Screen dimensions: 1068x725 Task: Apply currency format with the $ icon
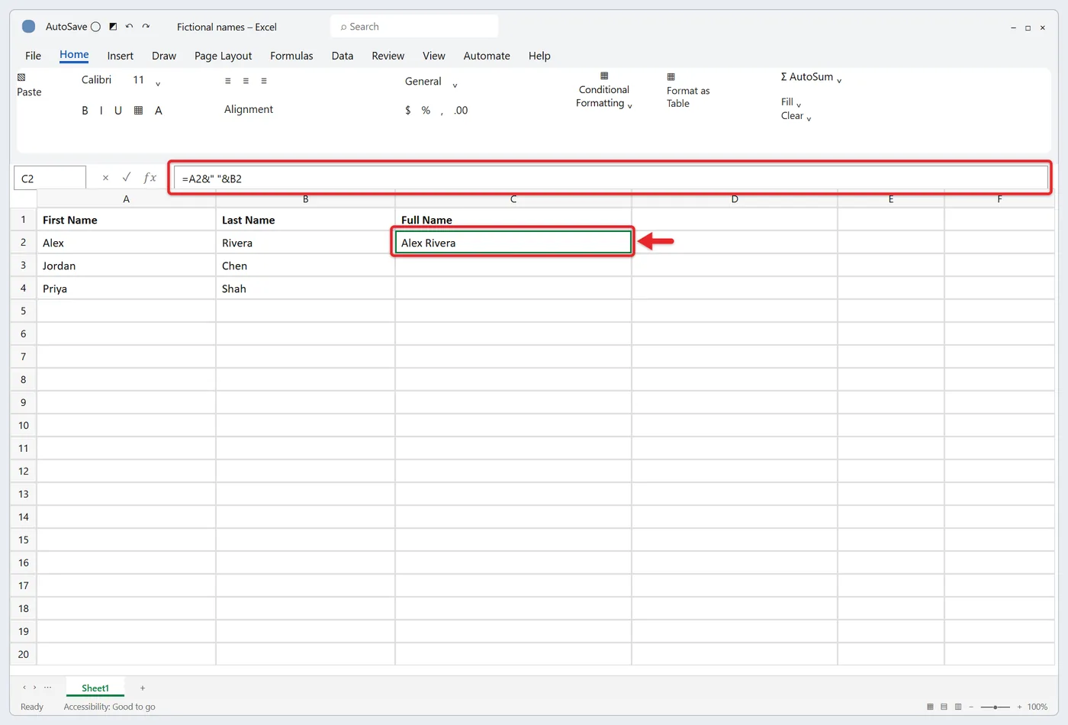[408, 111]
